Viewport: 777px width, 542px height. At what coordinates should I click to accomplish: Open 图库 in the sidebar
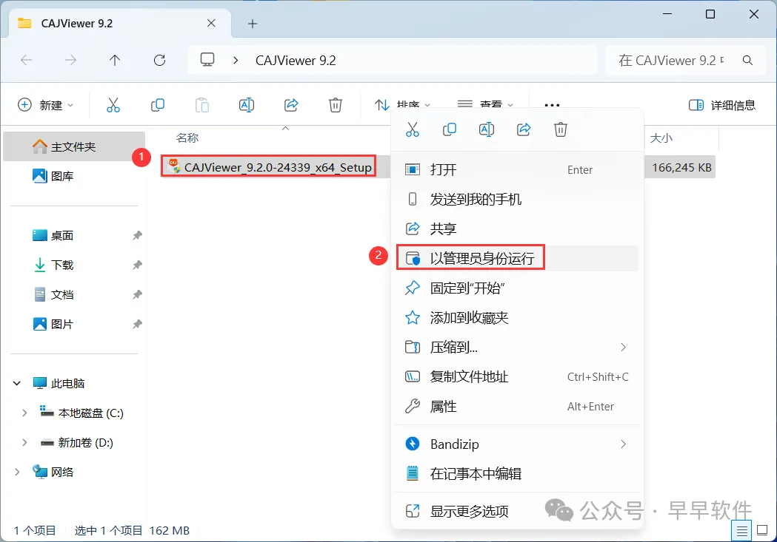[x=74, y=176]
